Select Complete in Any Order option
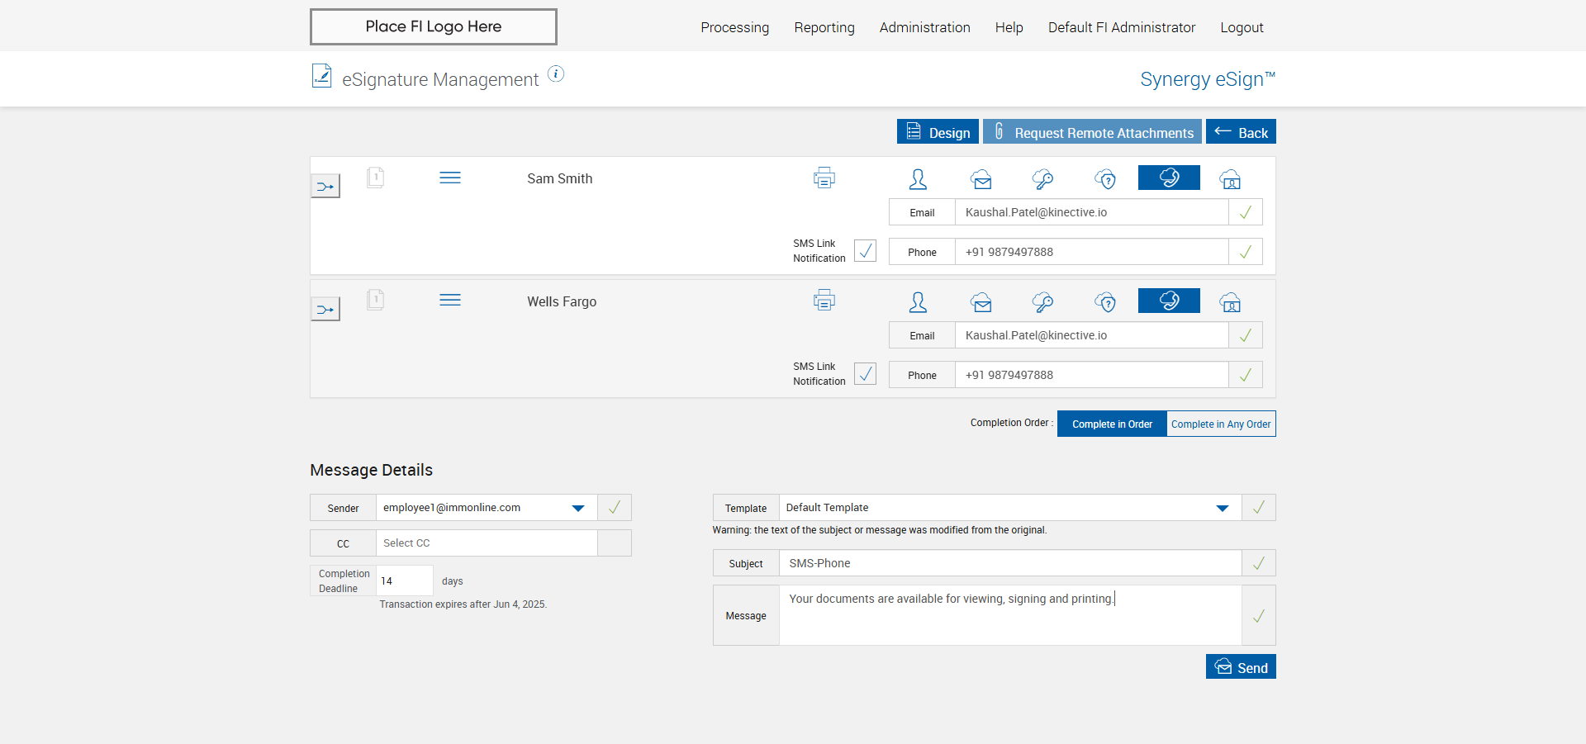This screenshot has width=1586, height=744. (1221, 424)
